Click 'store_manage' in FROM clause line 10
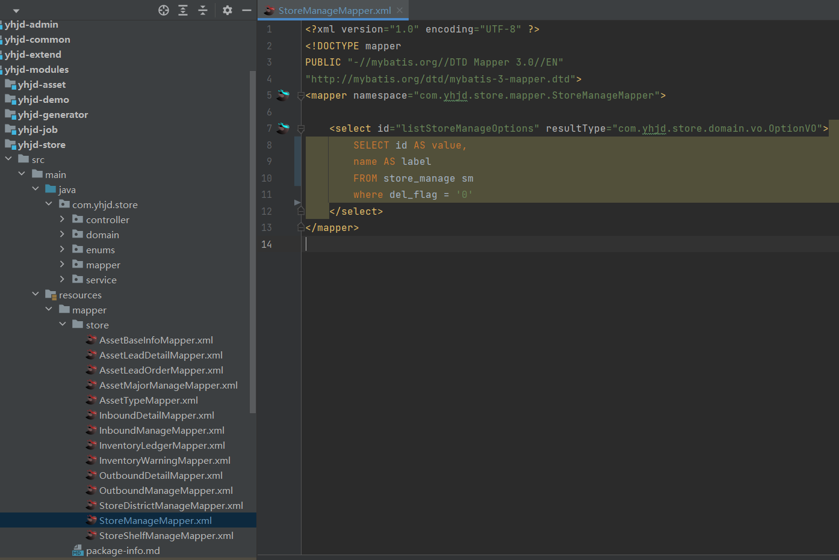839x560 pixels. (x=419, y=178)
